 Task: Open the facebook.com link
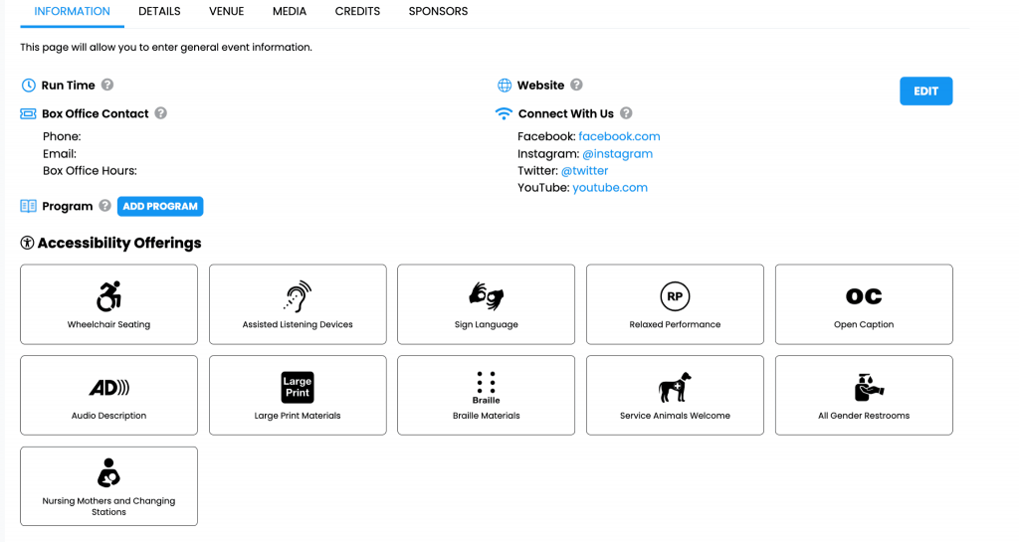(619, 136)
